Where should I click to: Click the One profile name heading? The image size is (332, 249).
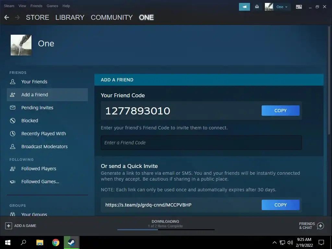(46, 43)
